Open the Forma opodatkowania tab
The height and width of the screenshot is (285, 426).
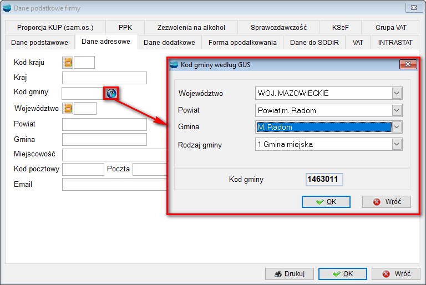click(x=242, y=42)
